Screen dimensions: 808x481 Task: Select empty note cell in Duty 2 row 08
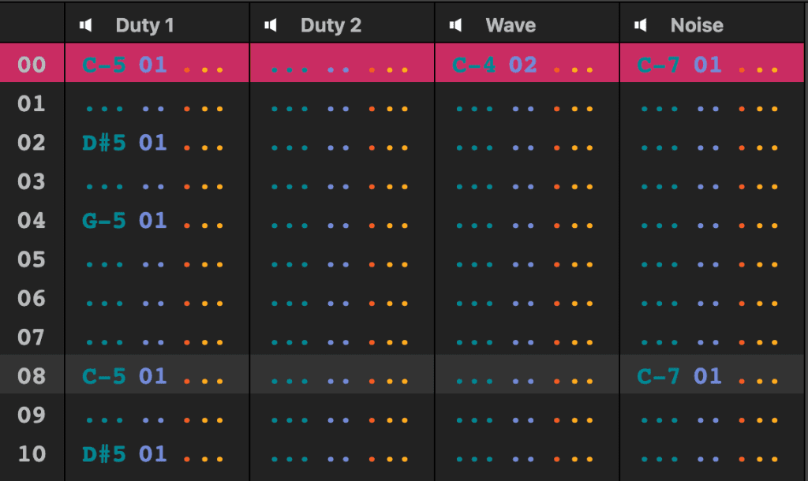[290, 381]
